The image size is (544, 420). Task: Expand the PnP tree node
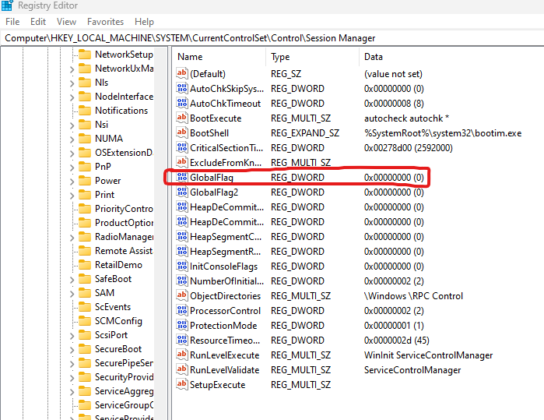pyautogui.click(x=72, y=168)
